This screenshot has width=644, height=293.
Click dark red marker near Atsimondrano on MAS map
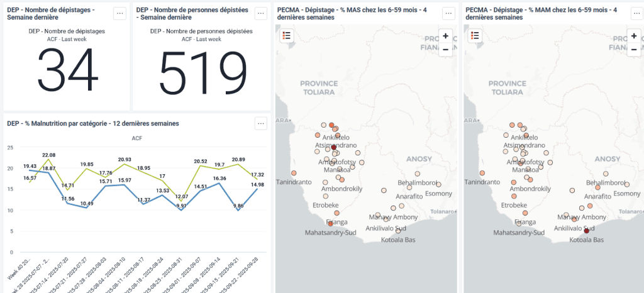pos(334,148)
